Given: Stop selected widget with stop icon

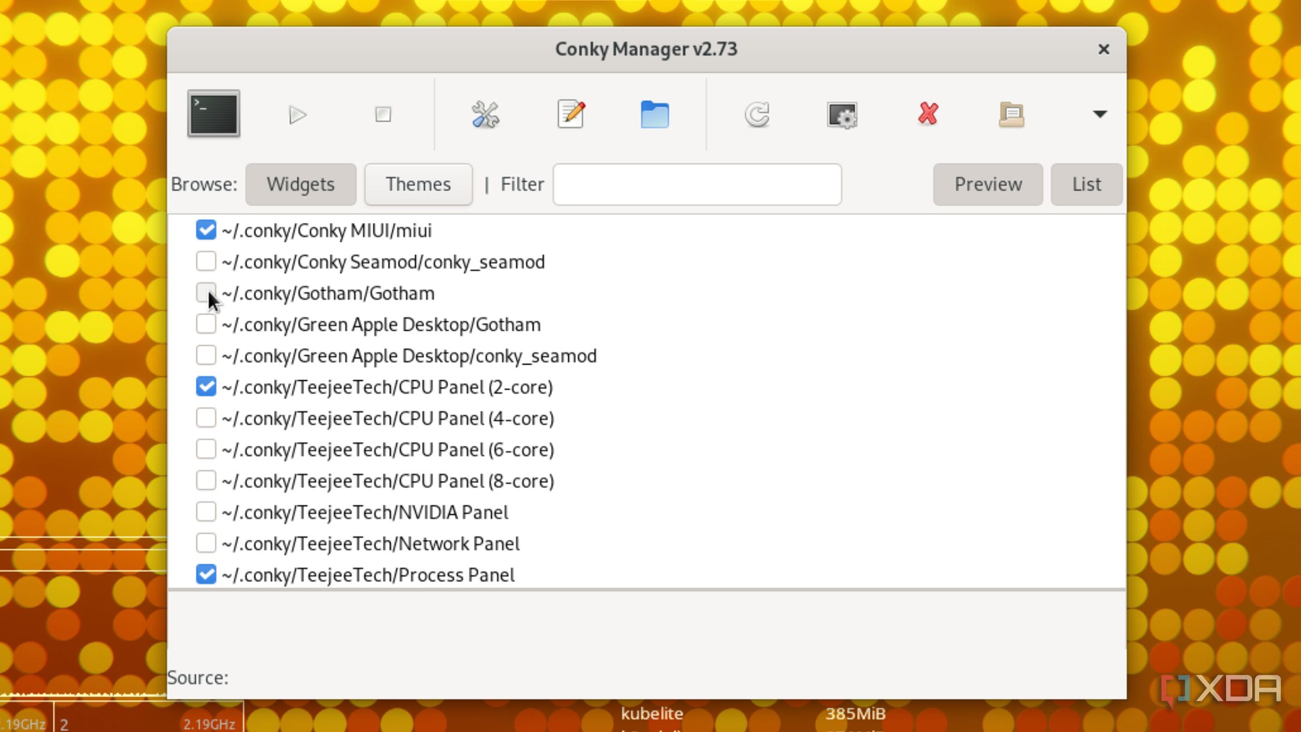Looking at the screenshot, I should click(x=383, y=114).
